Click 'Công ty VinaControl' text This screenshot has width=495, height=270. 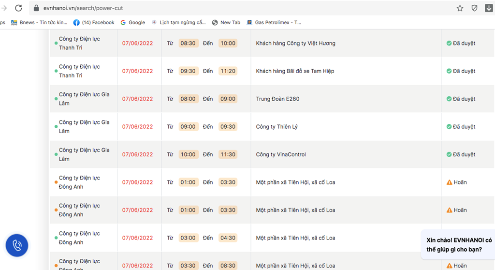tap(281, 155)
